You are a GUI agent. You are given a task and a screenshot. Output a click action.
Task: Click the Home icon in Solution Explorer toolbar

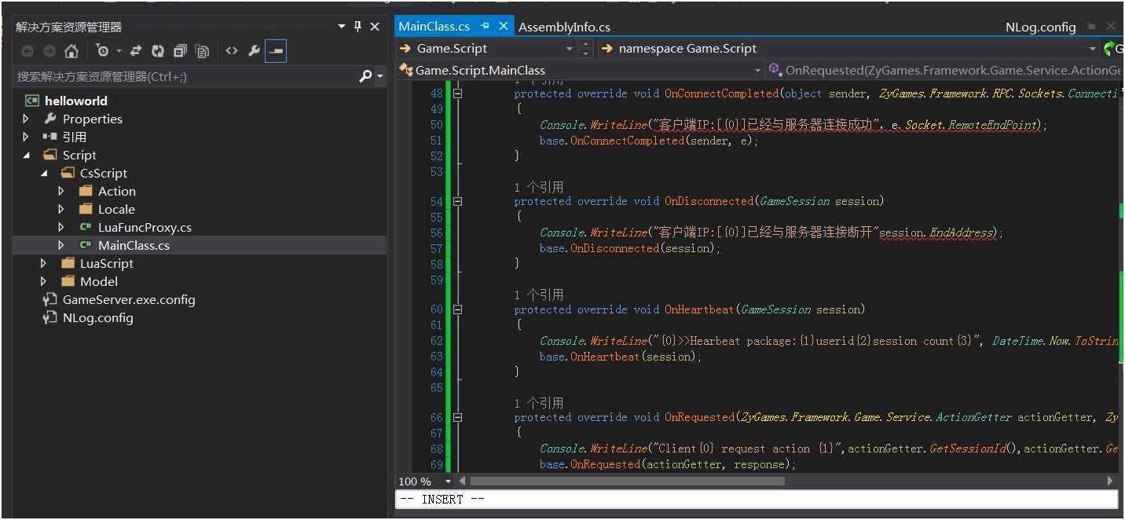tap(71, 51)
